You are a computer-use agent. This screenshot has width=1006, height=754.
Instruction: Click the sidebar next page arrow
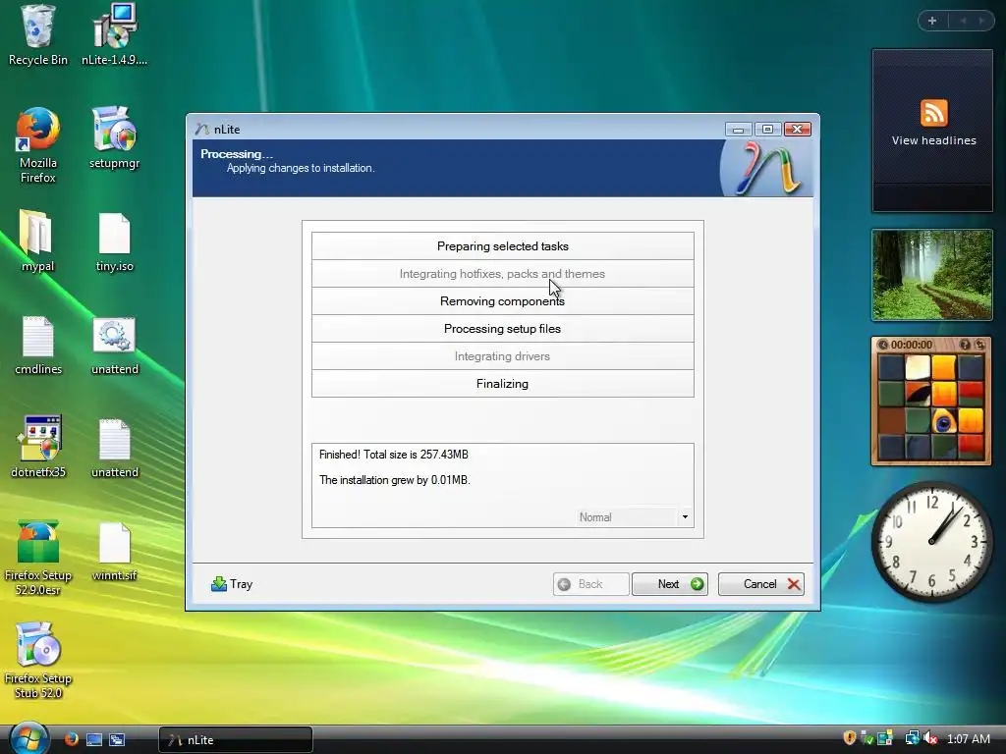pyautogui.click(x=981, y=21)
